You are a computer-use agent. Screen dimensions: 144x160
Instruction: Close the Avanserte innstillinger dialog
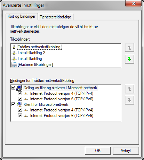(134, 3)
